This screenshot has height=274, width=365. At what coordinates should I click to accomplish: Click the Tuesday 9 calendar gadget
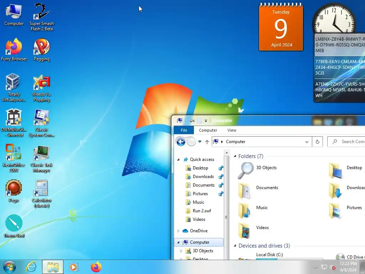(281, 27)
